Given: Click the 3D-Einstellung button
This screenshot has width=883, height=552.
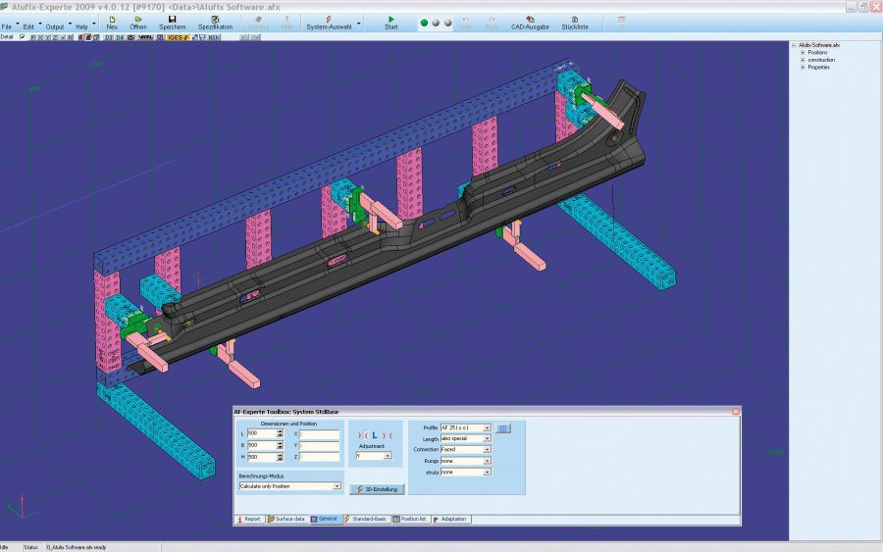Looking at the screenshot, I should pyautogui.click(x=377, y=489).
